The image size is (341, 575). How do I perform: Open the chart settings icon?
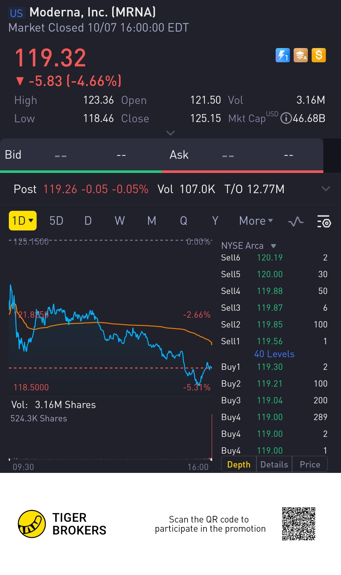click(x=324, y=221)
